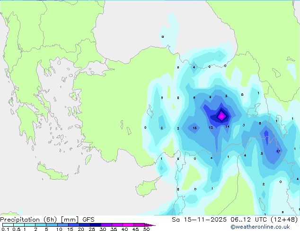Click the '0.5' legend scale label

coord(17,229)
